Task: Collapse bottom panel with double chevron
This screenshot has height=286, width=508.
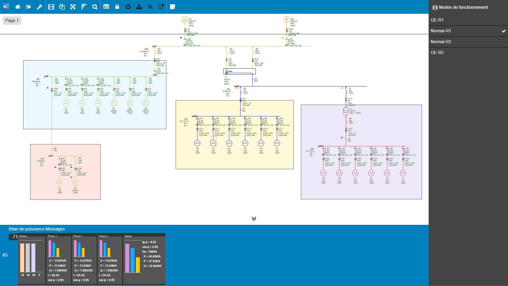Action: [x=254, y=218]
